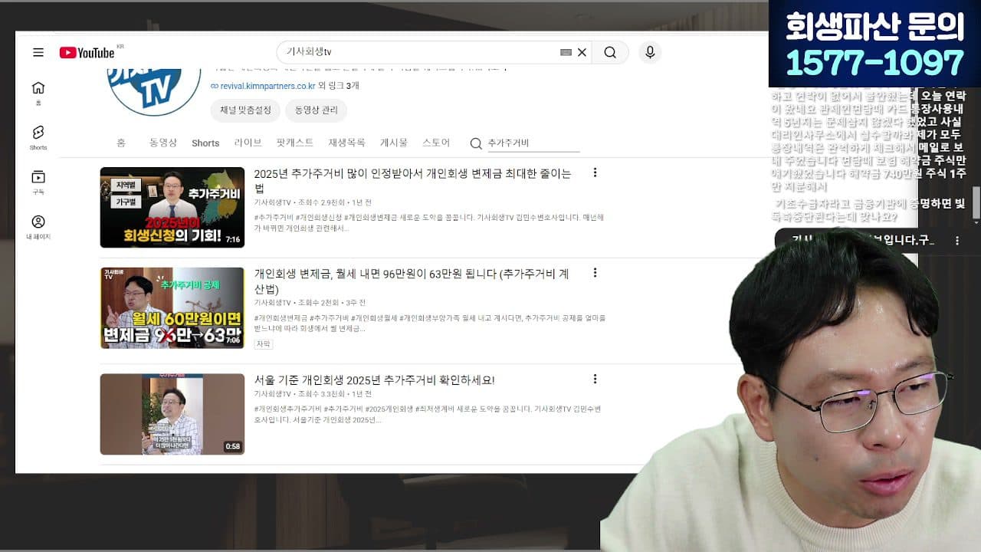Open options menu for 서울 기준 개인회생 video
The width and height of the screenshot is (981, 552).
pyautogui.click(x=595, y=379)
